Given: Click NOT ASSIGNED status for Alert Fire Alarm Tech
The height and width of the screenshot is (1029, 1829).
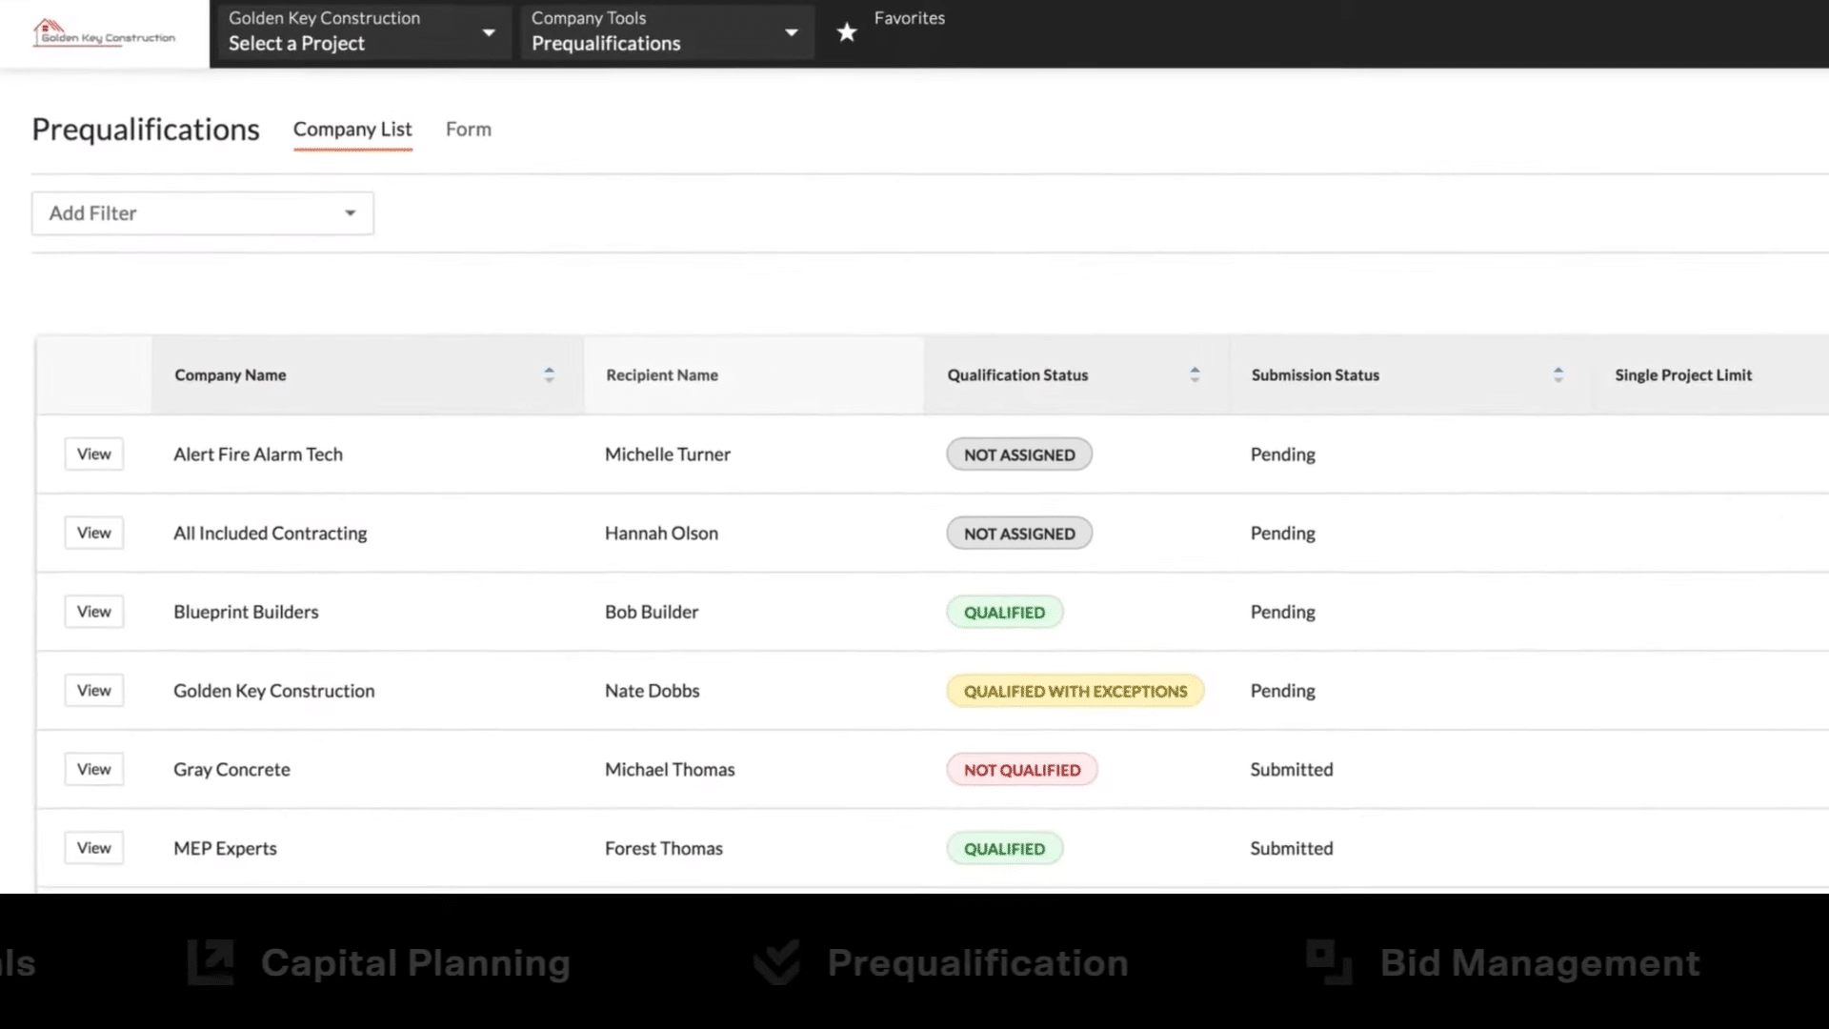Looking at the screenshot, I should [x=1018, y=454].
